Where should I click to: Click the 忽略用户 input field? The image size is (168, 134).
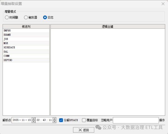click(136, 120)
